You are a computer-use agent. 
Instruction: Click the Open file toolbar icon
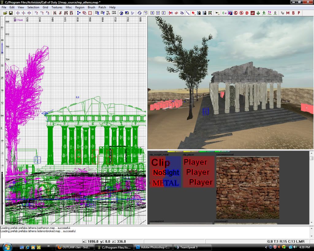[5, 13]
